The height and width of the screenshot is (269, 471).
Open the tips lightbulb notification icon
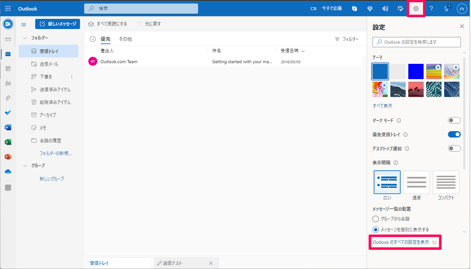click(x=446, y=9)
